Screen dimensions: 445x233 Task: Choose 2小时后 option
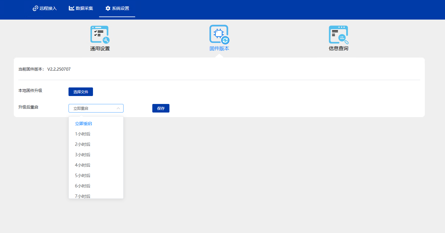(96, 144)
